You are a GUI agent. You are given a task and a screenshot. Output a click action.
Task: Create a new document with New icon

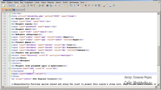[4, 5]
